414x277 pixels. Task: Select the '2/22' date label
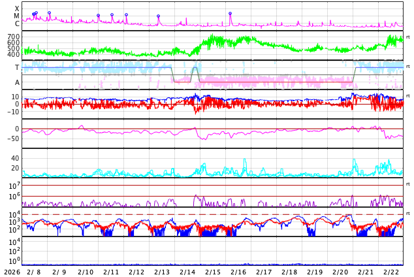391,272
